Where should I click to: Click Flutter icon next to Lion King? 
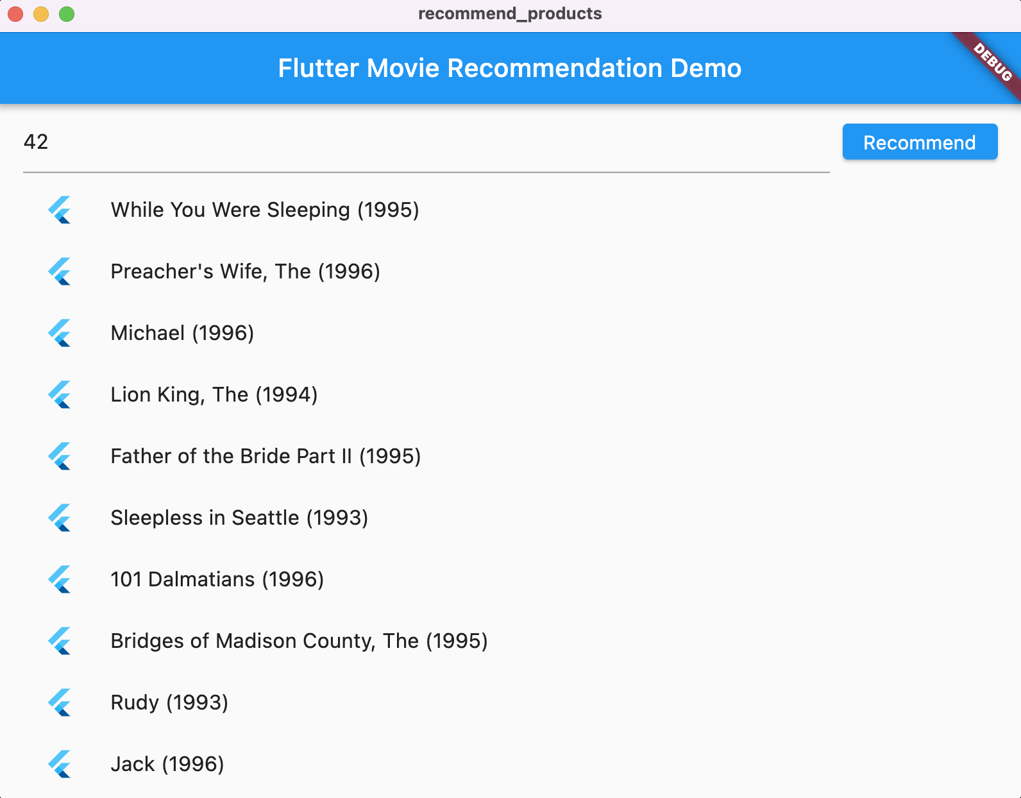click(60, 395)
